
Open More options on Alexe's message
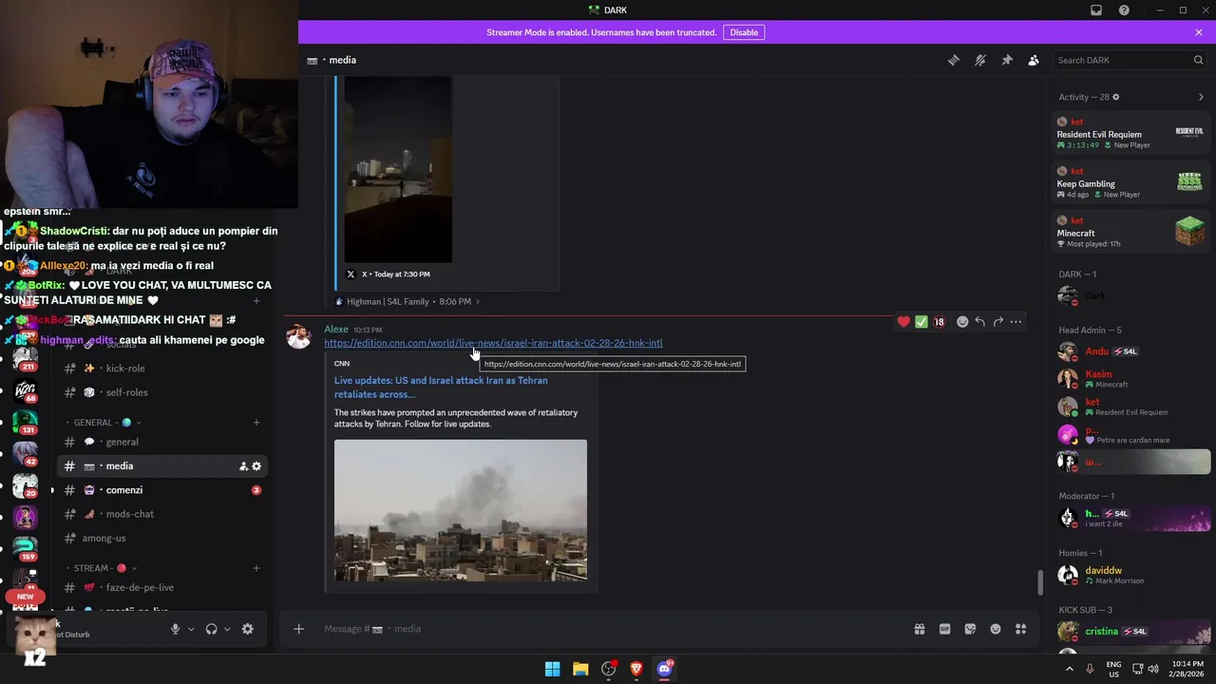pos(1016,322)
